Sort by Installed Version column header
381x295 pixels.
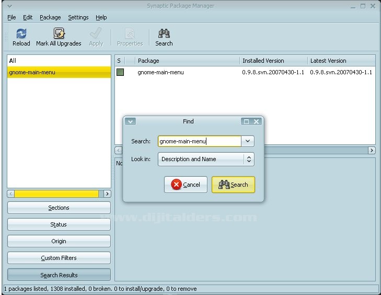(x=274, y=61)
